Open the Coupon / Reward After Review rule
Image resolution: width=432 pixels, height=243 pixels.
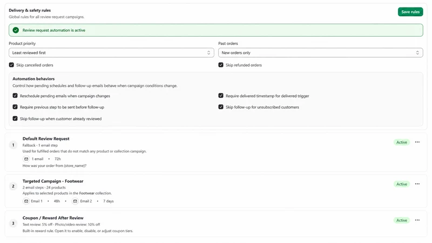tap(53, 218)
